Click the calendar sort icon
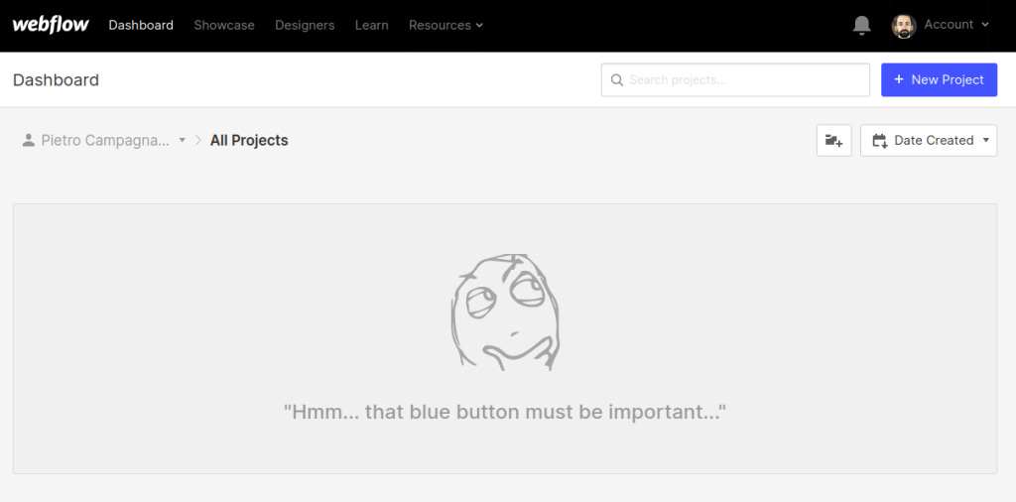The height and width of the screenshot is (502, 1016). point(879,141)
